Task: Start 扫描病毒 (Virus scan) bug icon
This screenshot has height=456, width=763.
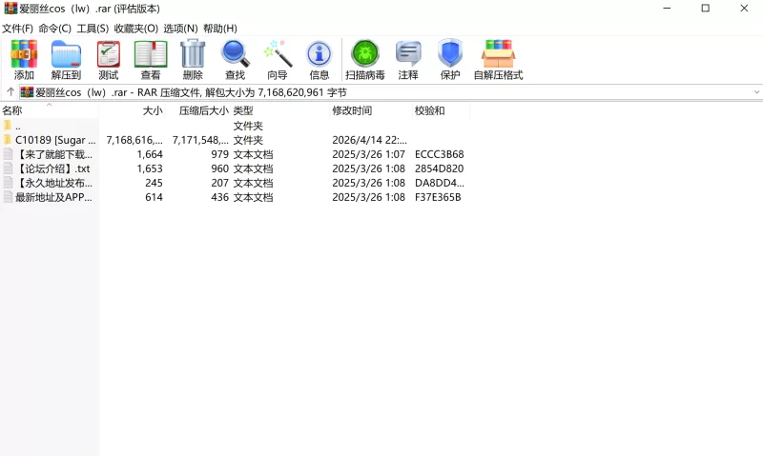Action: pos(365,53)
